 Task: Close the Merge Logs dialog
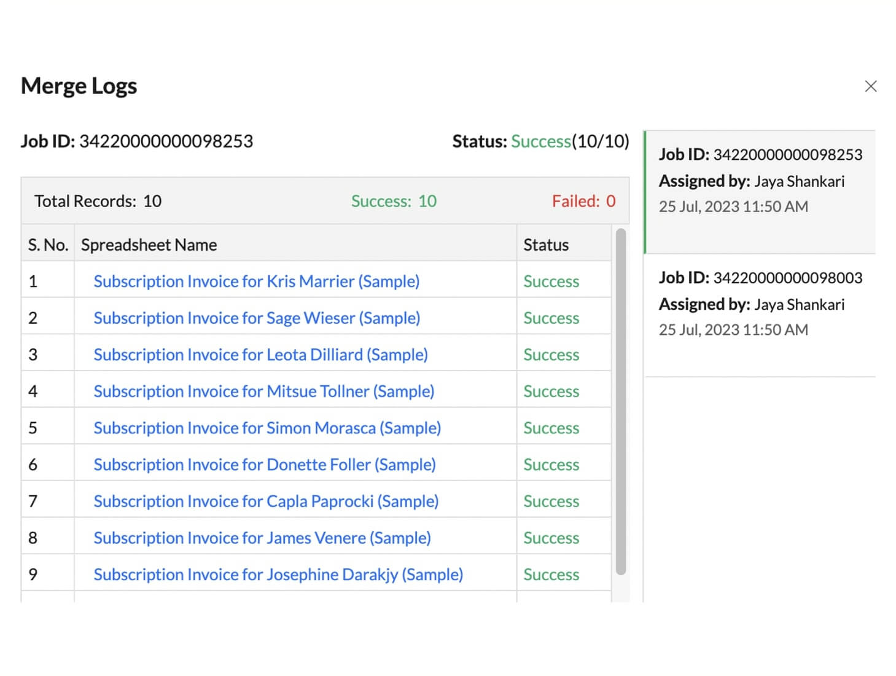(x=870, y=87)
